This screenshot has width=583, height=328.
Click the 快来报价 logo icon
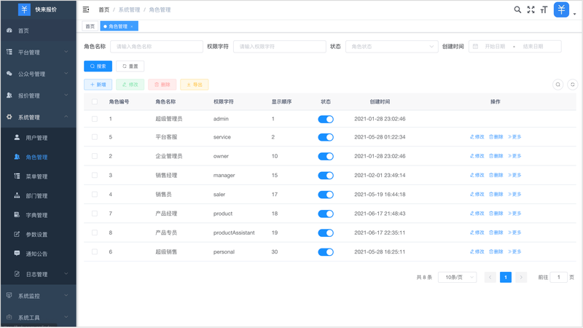click(24, 9)
